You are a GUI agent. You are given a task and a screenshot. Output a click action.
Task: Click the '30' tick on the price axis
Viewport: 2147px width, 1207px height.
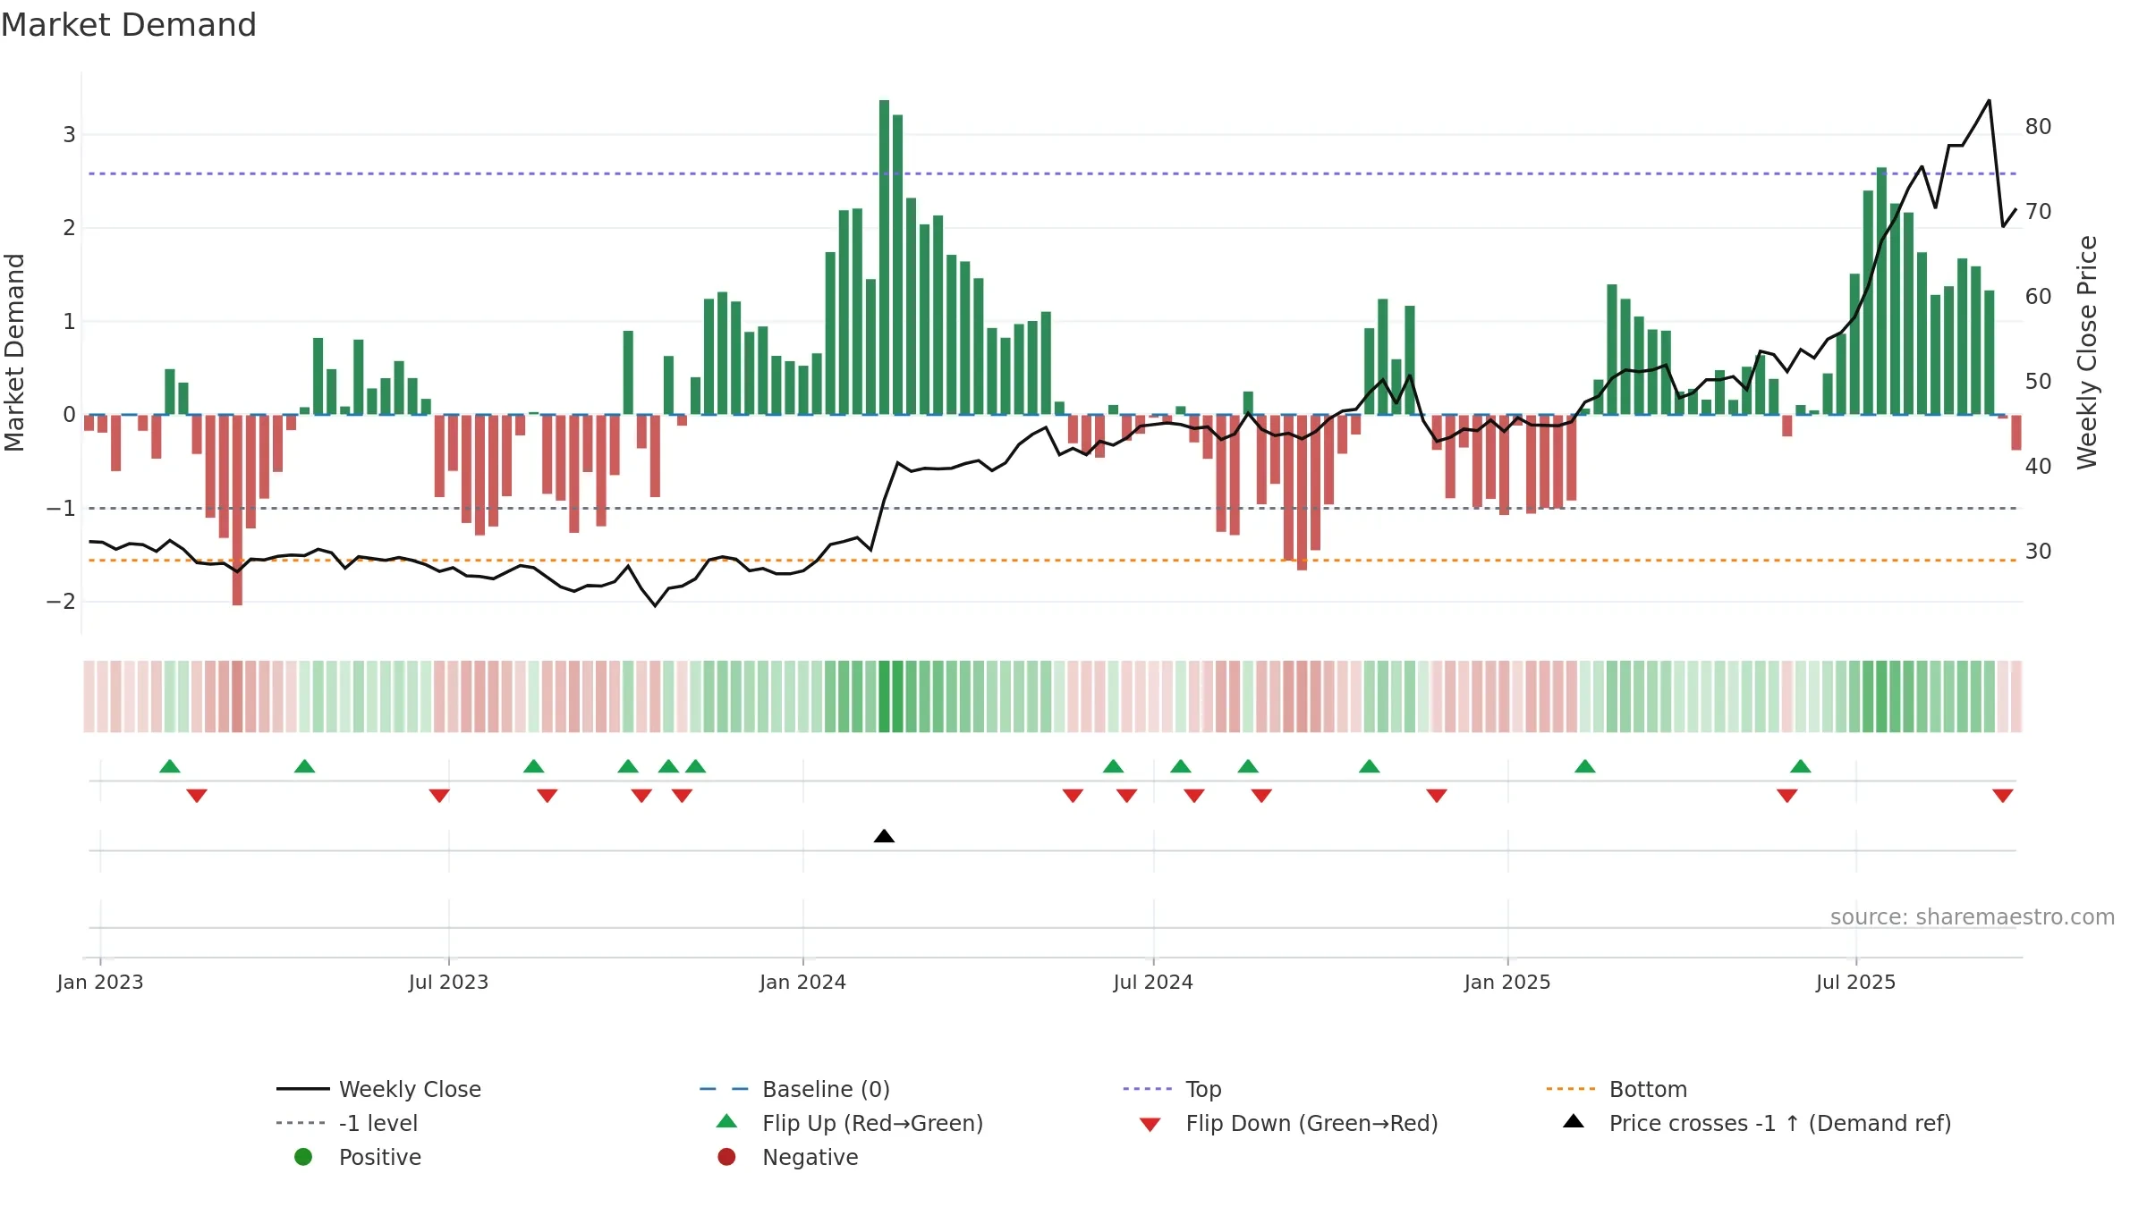(2038, 551)
